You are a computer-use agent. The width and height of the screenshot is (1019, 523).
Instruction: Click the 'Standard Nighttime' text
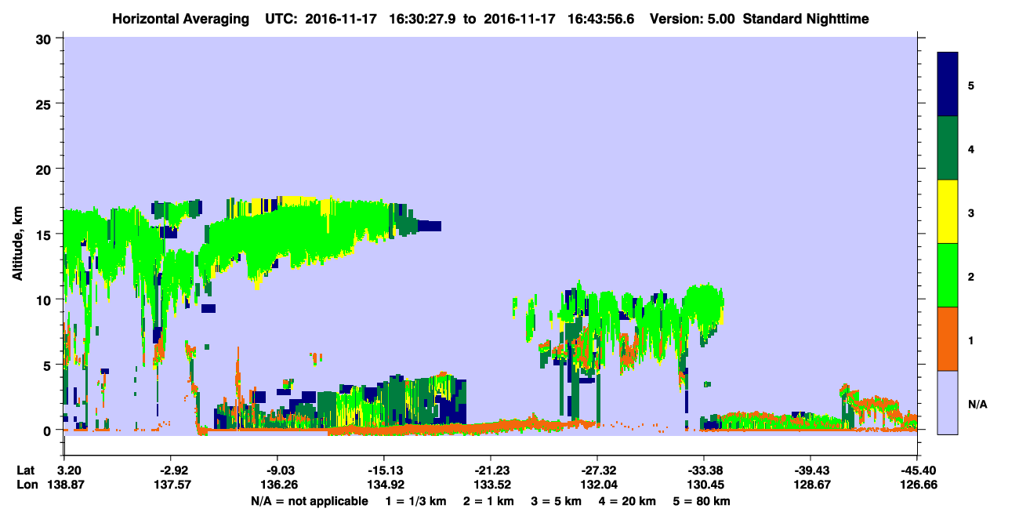(x=806, y=18)
